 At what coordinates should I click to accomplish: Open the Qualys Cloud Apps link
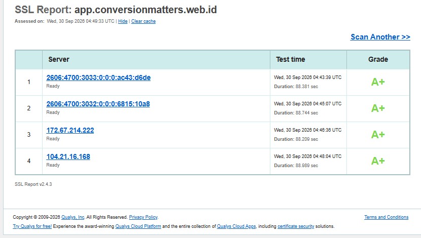[x=236, y=226]
